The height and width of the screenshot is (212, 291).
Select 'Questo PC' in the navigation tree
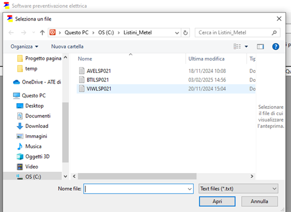pos(29,95)
